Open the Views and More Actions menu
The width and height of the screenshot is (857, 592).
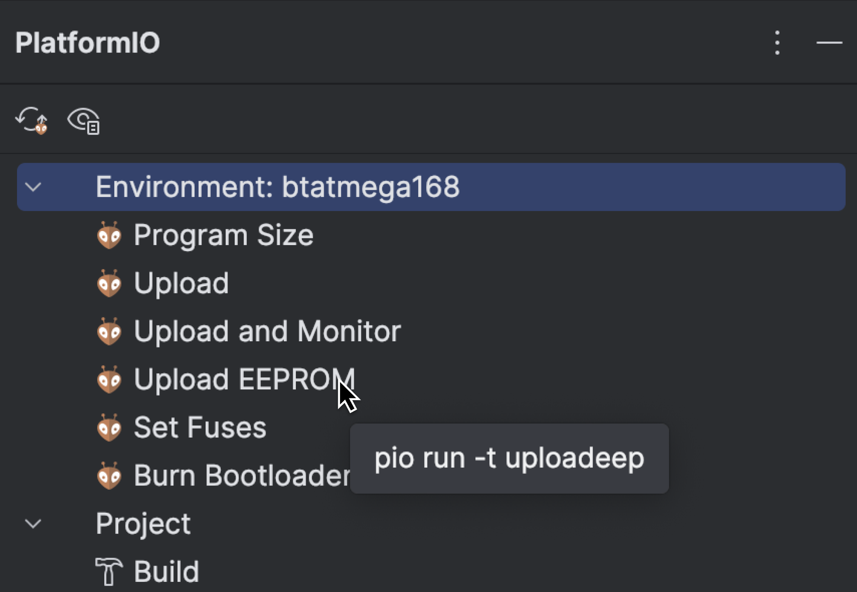click(777, 43)
